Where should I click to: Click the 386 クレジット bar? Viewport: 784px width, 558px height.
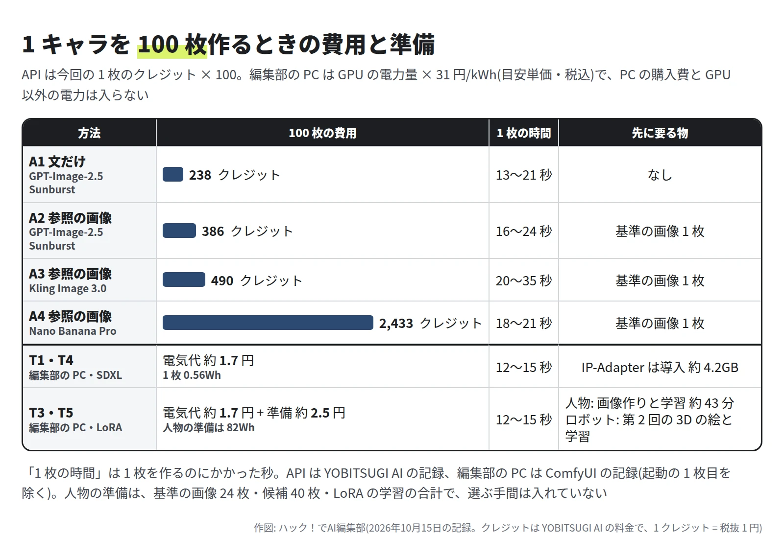coord(179,231)
